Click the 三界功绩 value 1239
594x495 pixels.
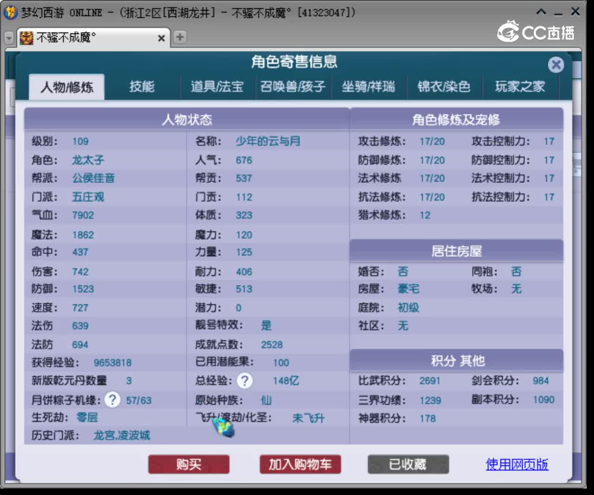[x=430, y=400]
